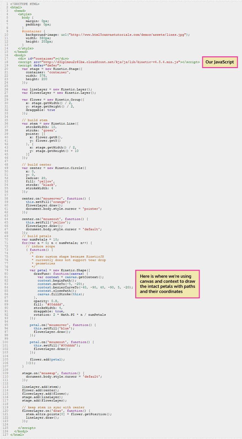
Task: Click the context.beginPath() line
Action: click(57, 280)
